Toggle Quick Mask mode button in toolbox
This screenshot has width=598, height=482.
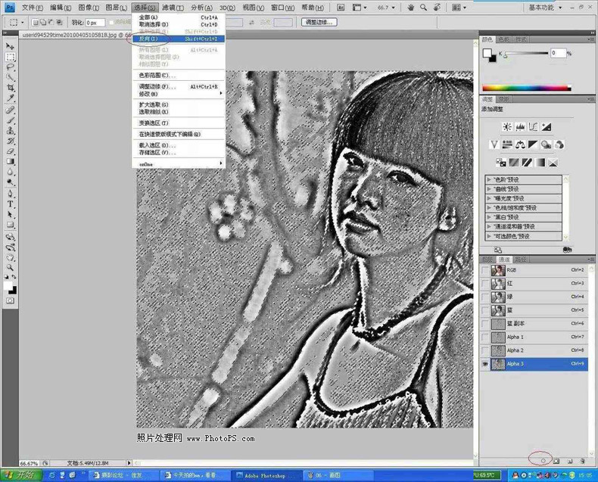point(11,301)
